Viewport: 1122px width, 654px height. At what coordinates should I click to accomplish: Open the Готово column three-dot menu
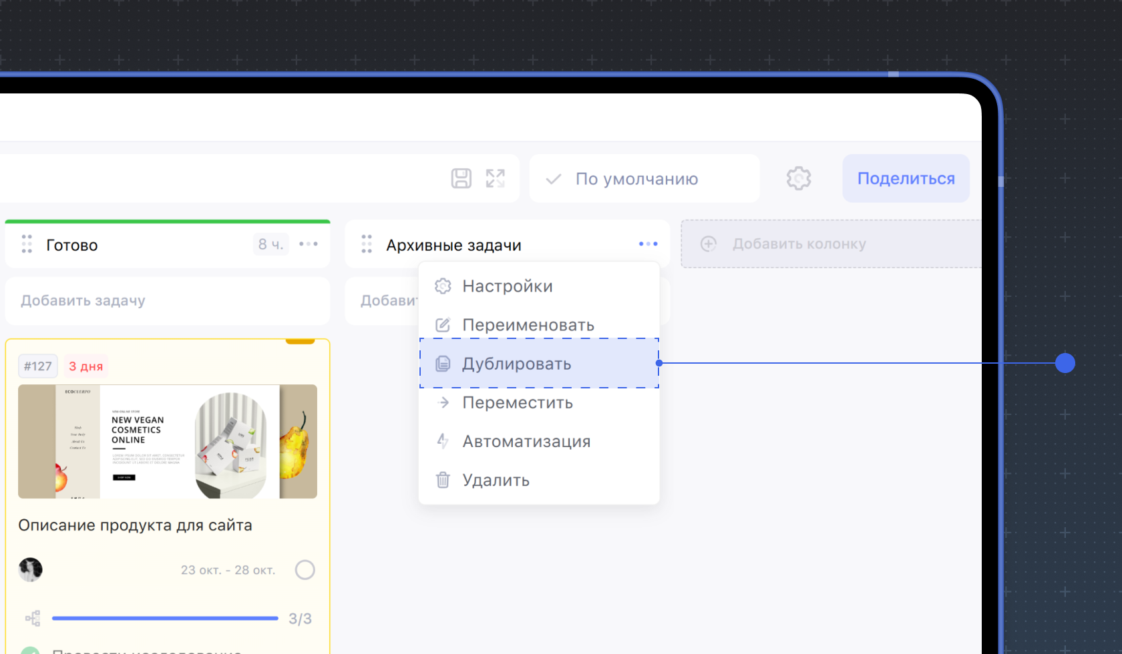[x=309, y=244]
